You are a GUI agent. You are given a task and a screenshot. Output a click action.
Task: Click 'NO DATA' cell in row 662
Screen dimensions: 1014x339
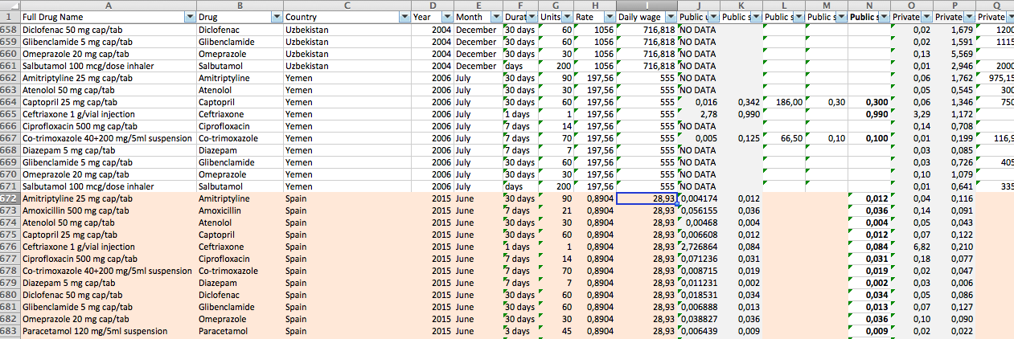point(699,77)
